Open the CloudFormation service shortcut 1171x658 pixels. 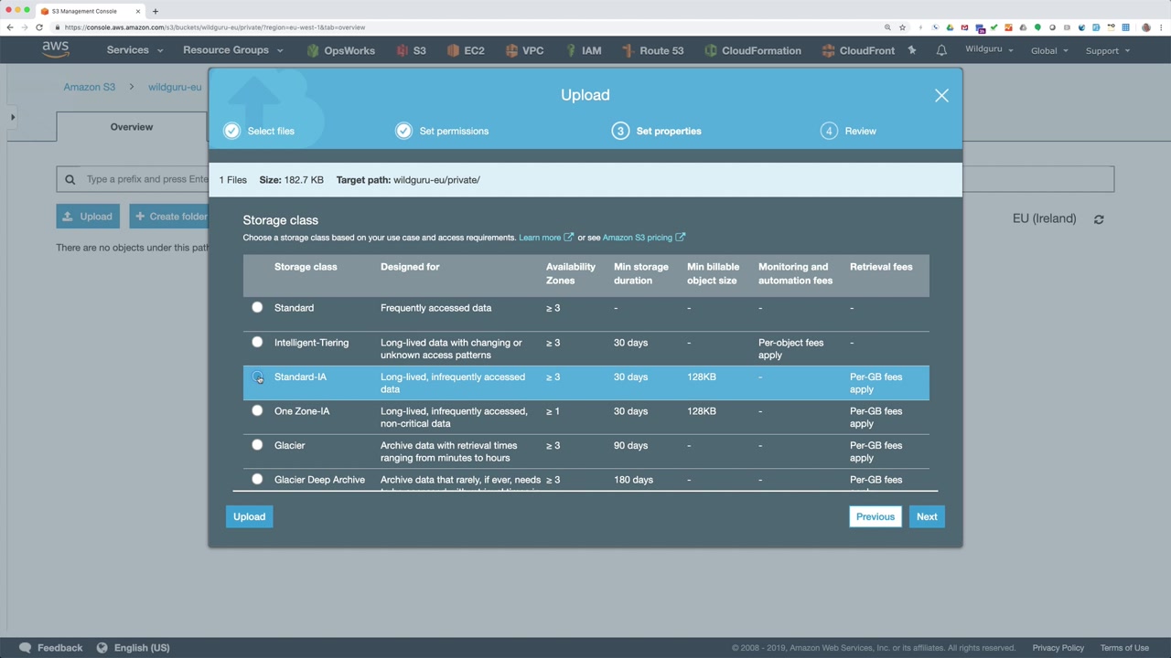pos(752,50)
